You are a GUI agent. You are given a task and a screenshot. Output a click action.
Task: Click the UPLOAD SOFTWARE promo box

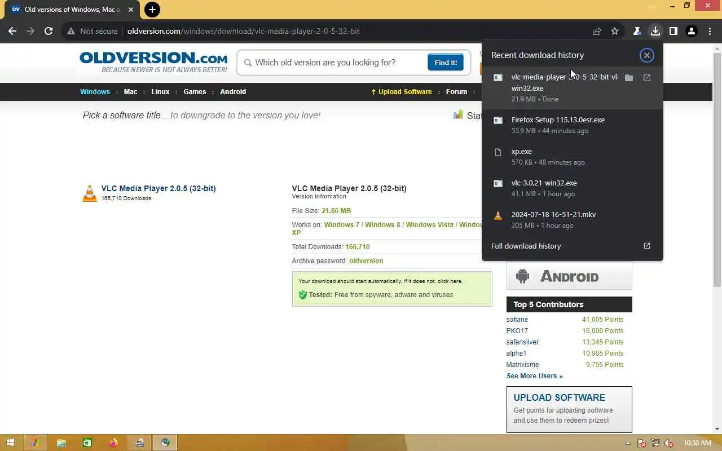tap(569, 409)
